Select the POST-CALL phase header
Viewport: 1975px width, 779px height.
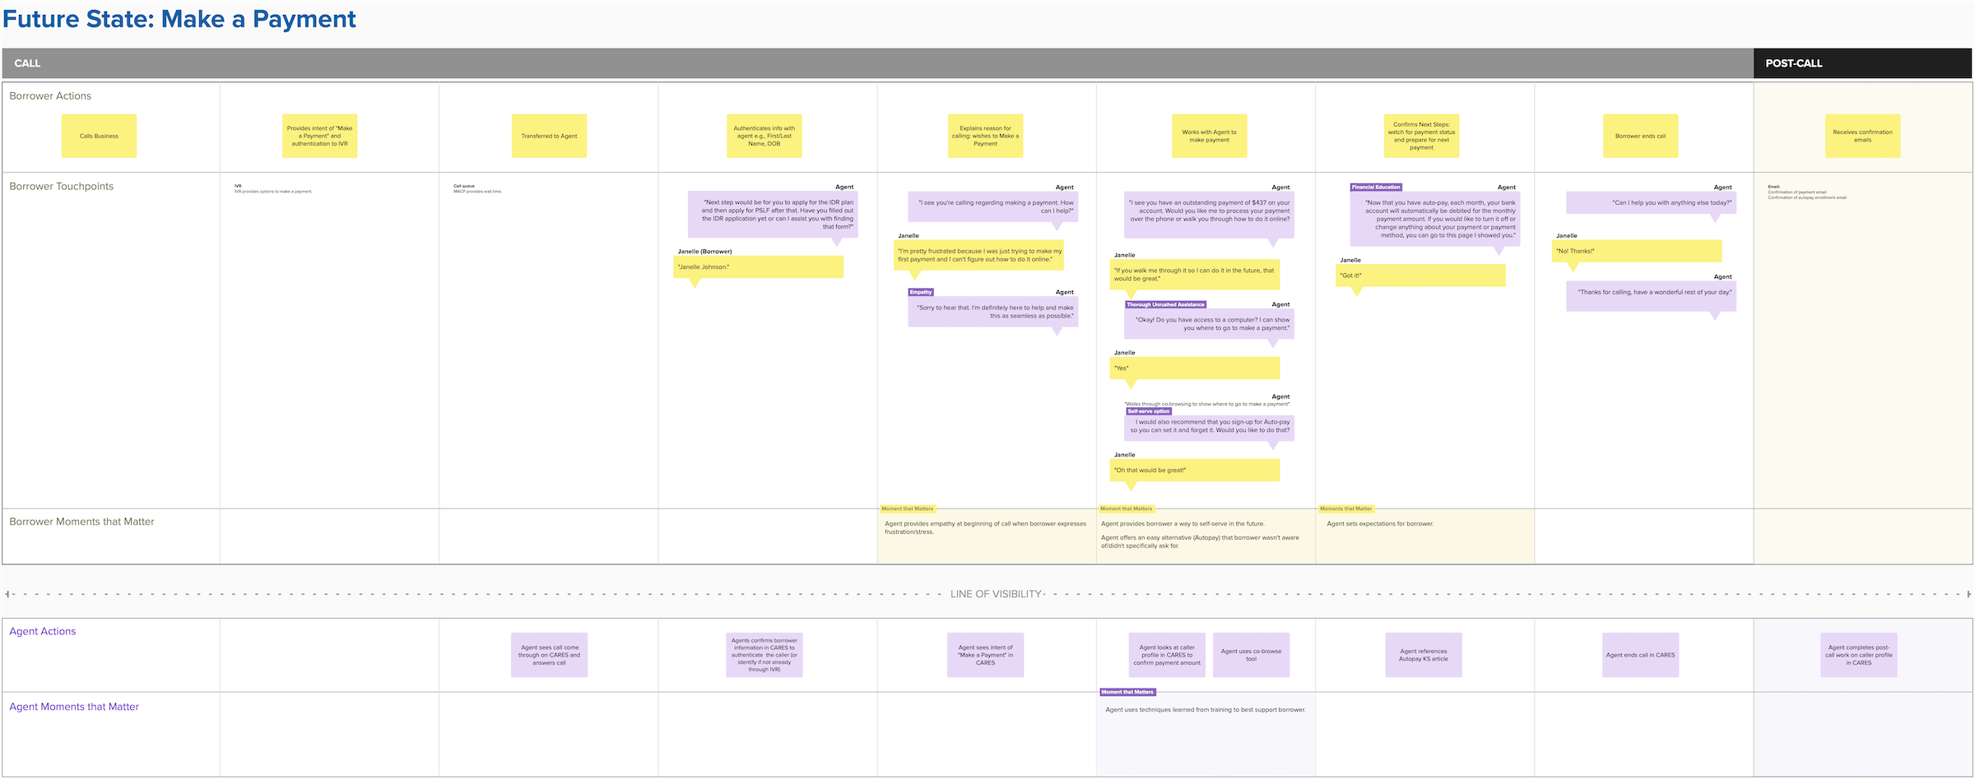(x=1863, y=63)
